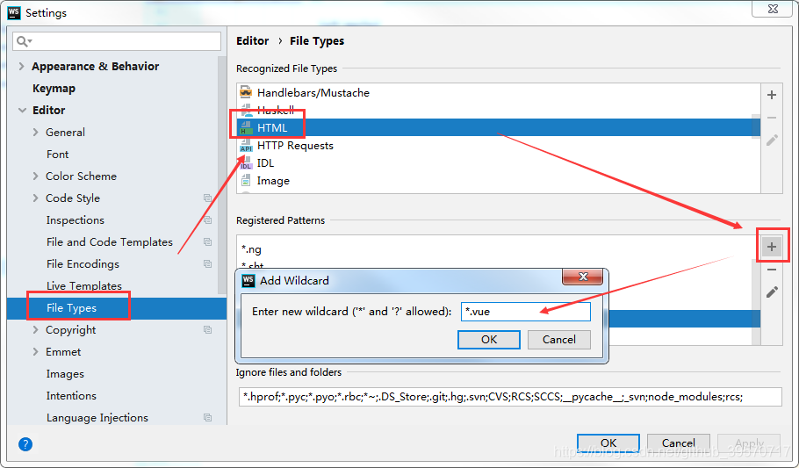Add a new recognized file type

772,95
